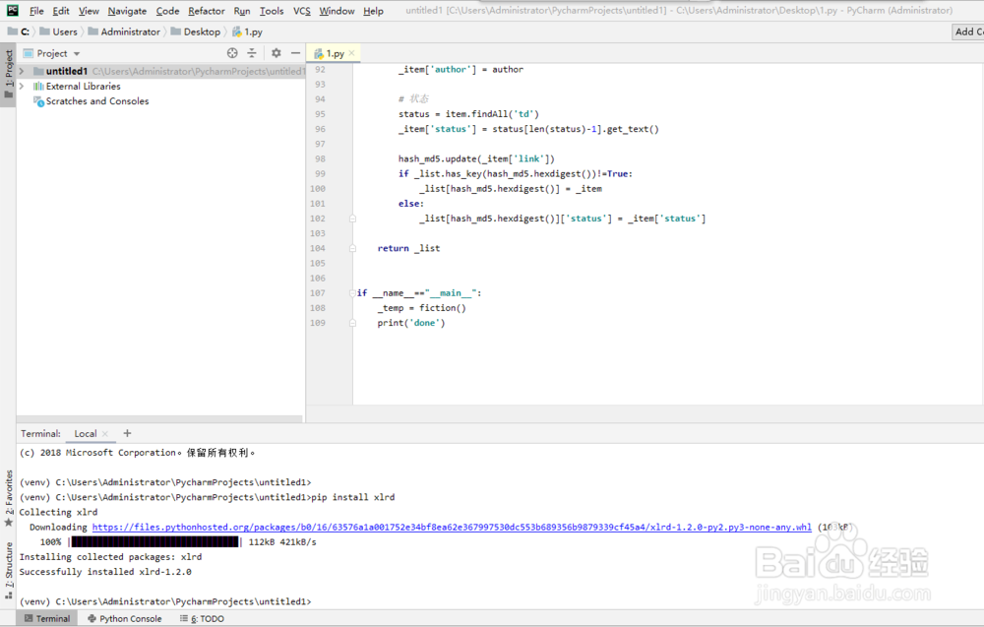Viewport: 984px width, 627px height.
Task: Open the Project panel settings gear
Action: (x=277, y=53)
